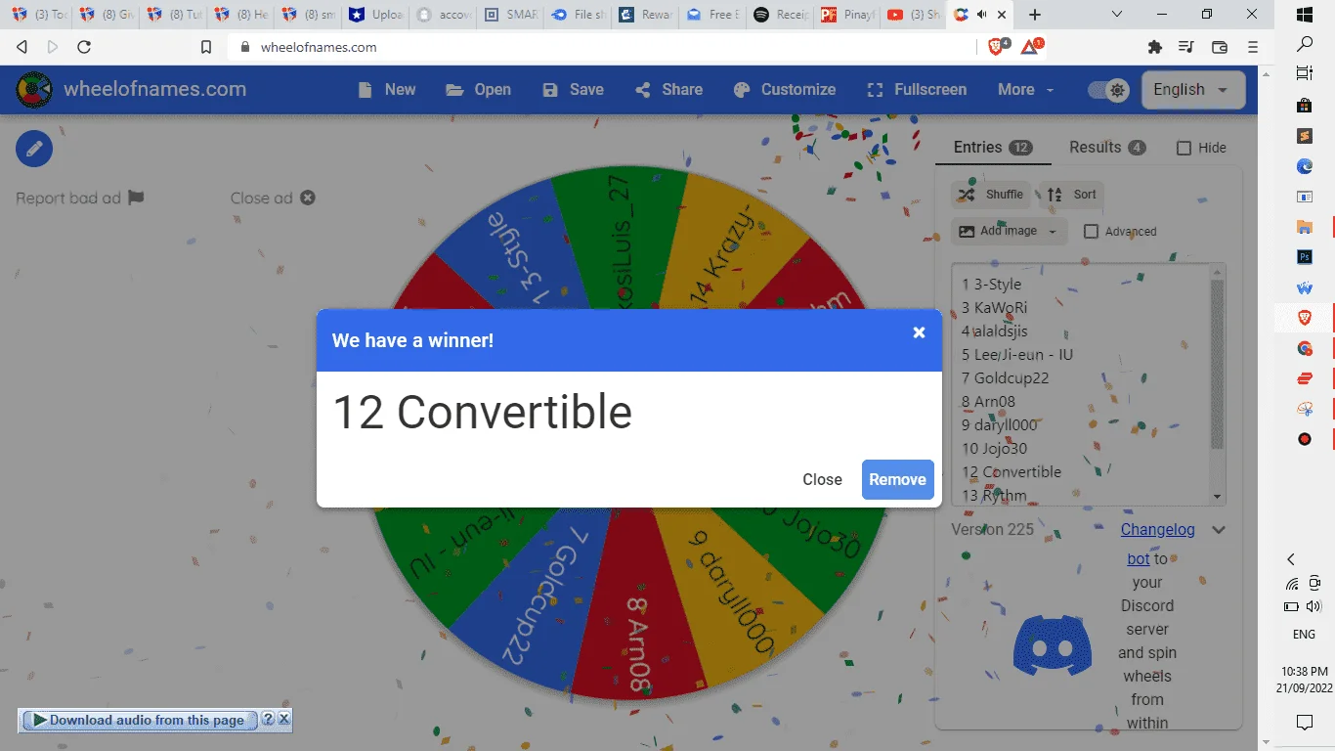Screen dimensions: 1335x751
Task: Switch to the Results tab
Action: coord(1107,148)
